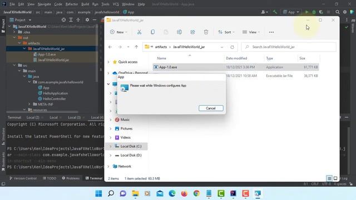Viewport: 356px width, 200px height.
Task: Click Expand All icon in Project panel
Action: pyautogui.click(x=71, y=20)
